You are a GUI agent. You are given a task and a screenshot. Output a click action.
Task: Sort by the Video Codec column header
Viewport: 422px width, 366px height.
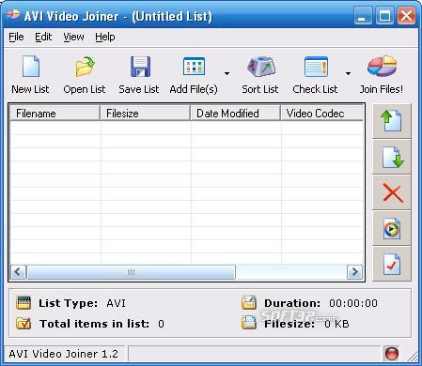point(322,114)
